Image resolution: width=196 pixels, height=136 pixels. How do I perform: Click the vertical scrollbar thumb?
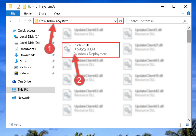click(189, 36)
